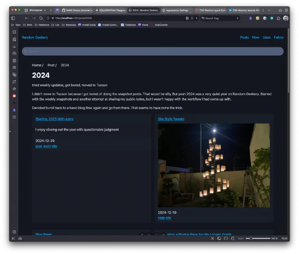The height and width of the screenshot is (254, 299).
Task: Open reader view for this page
Action: coord(187,18)
